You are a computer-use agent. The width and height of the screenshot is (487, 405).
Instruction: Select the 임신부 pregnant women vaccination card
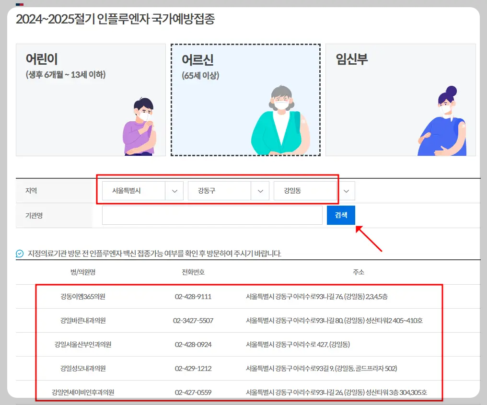pos(400,100)
